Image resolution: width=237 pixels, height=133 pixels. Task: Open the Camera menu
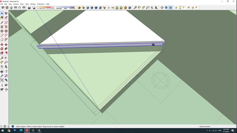pos(16,4)
